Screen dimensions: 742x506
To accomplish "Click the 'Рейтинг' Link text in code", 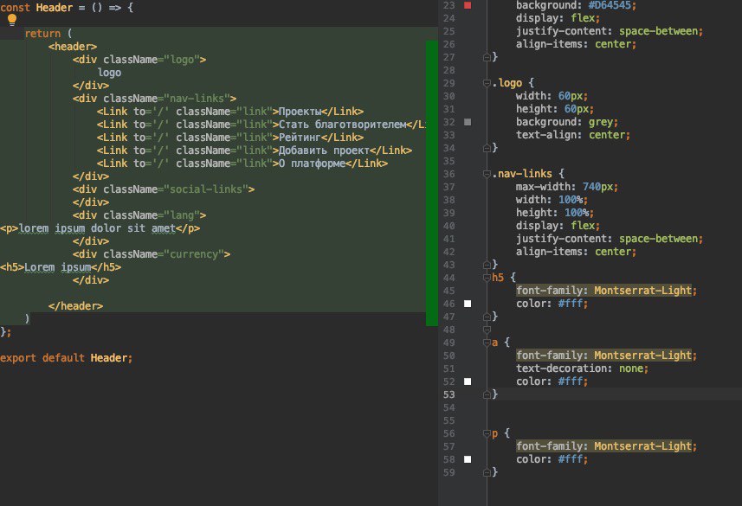I will (x=299, y=138).
